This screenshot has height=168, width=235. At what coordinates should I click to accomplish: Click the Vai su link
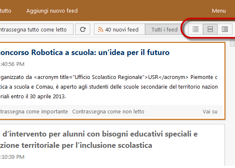(210, 112)
